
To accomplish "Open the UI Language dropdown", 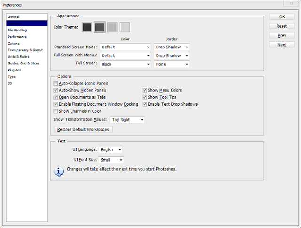I will point(111,149).
